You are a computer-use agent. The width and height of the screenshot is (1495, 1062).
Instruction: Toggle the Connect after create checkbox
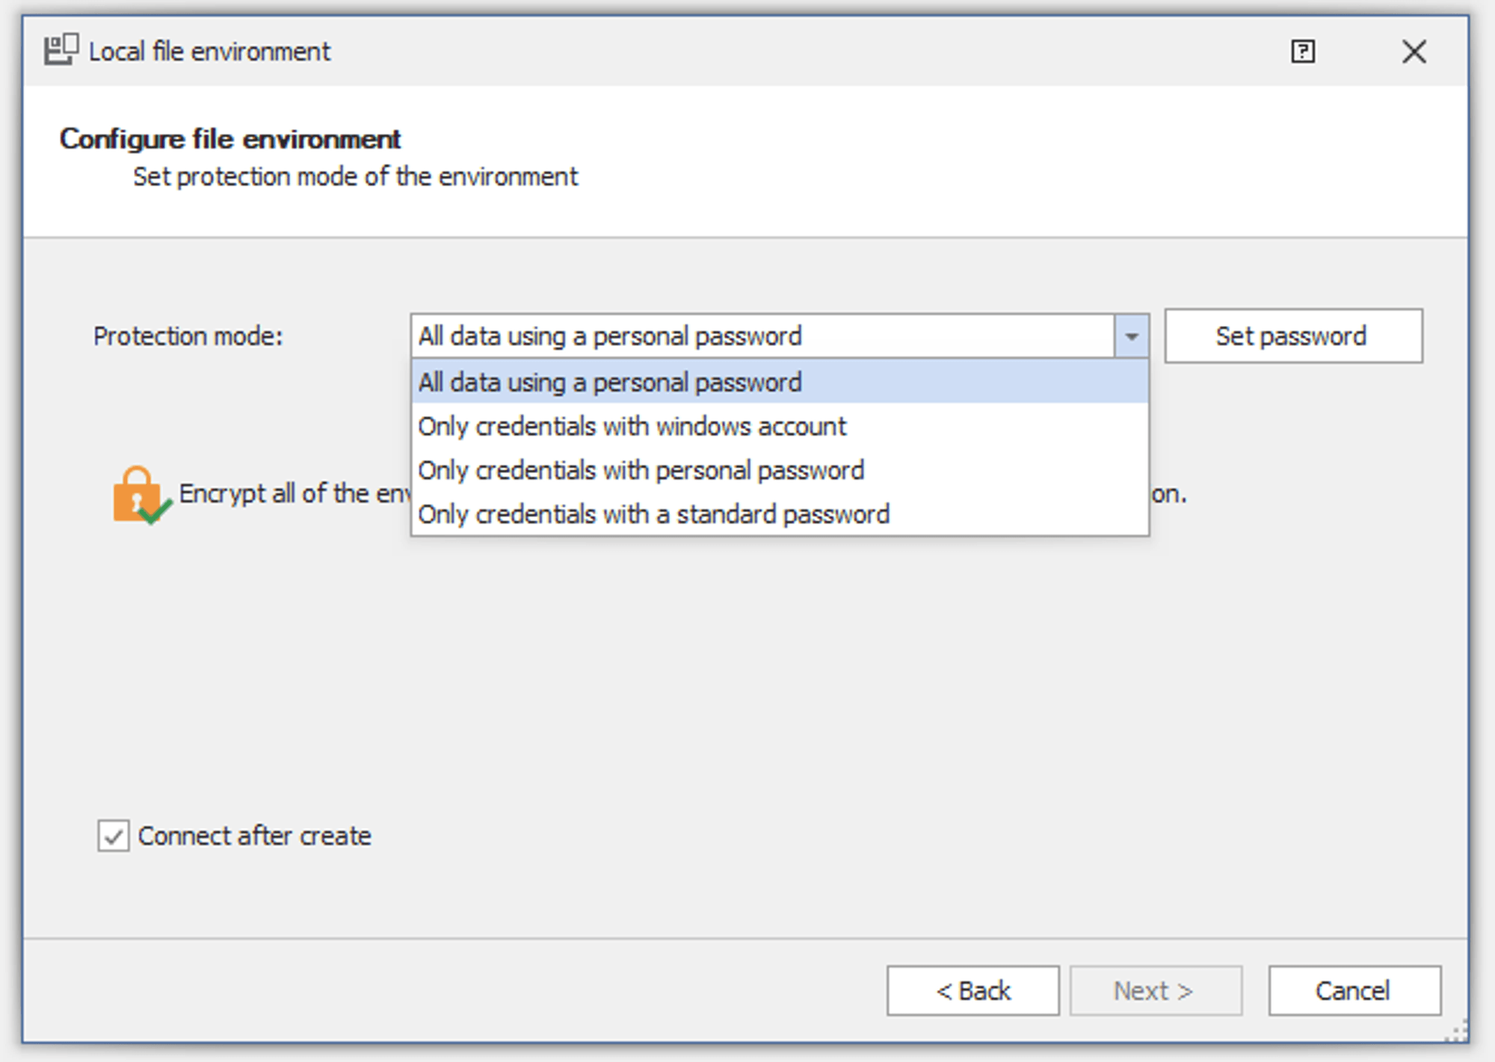coord(114,836)
